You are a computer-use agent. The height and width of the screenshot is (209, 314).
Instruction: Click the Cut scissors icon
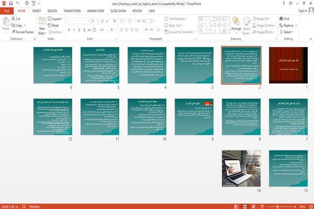[x=13, y=19]
